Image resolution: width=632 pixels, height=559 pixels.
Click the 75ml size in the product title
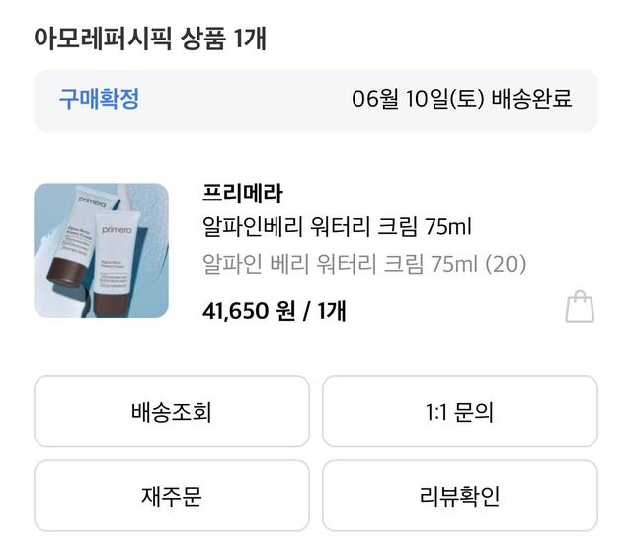tap(448, 227)
